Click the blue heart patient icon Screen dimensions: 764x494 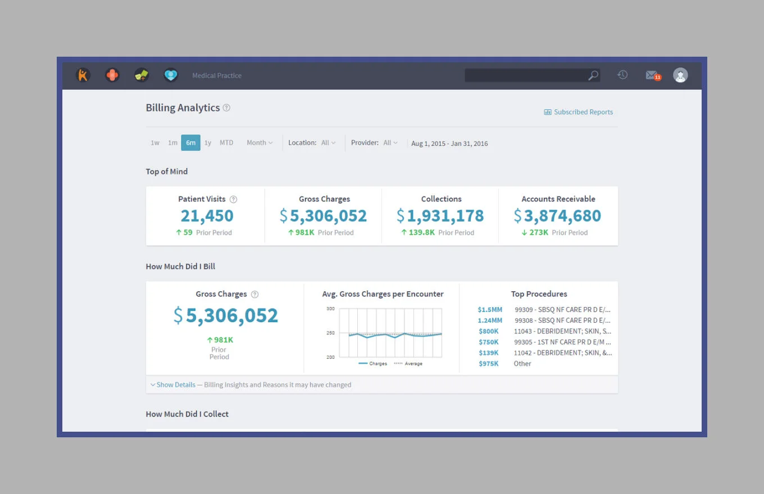tap(171, 75)
